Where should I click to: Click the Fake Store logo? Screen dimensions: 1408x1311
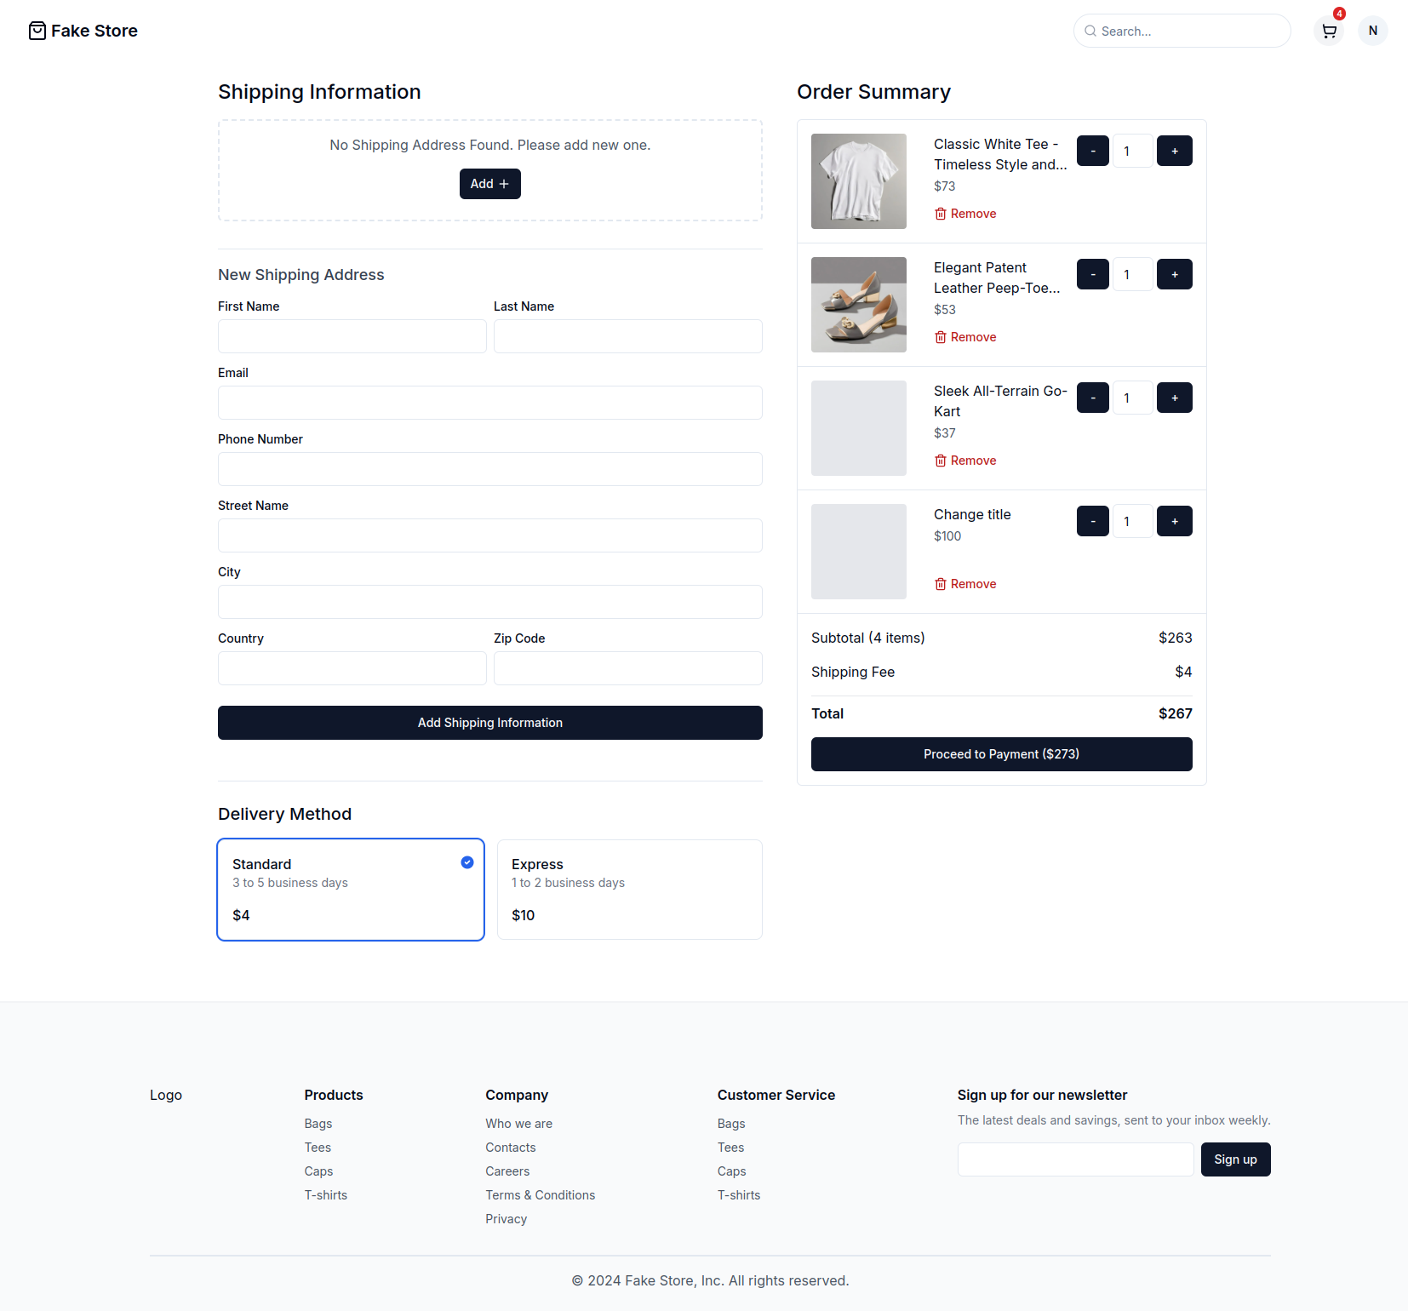(x=83, y=31)
